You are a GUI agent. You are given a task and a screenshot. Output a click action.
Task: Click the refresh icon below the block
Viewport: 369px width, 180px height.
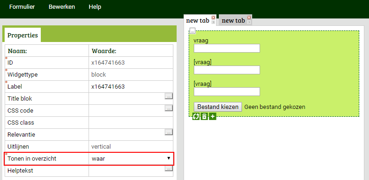click(196, 116)
